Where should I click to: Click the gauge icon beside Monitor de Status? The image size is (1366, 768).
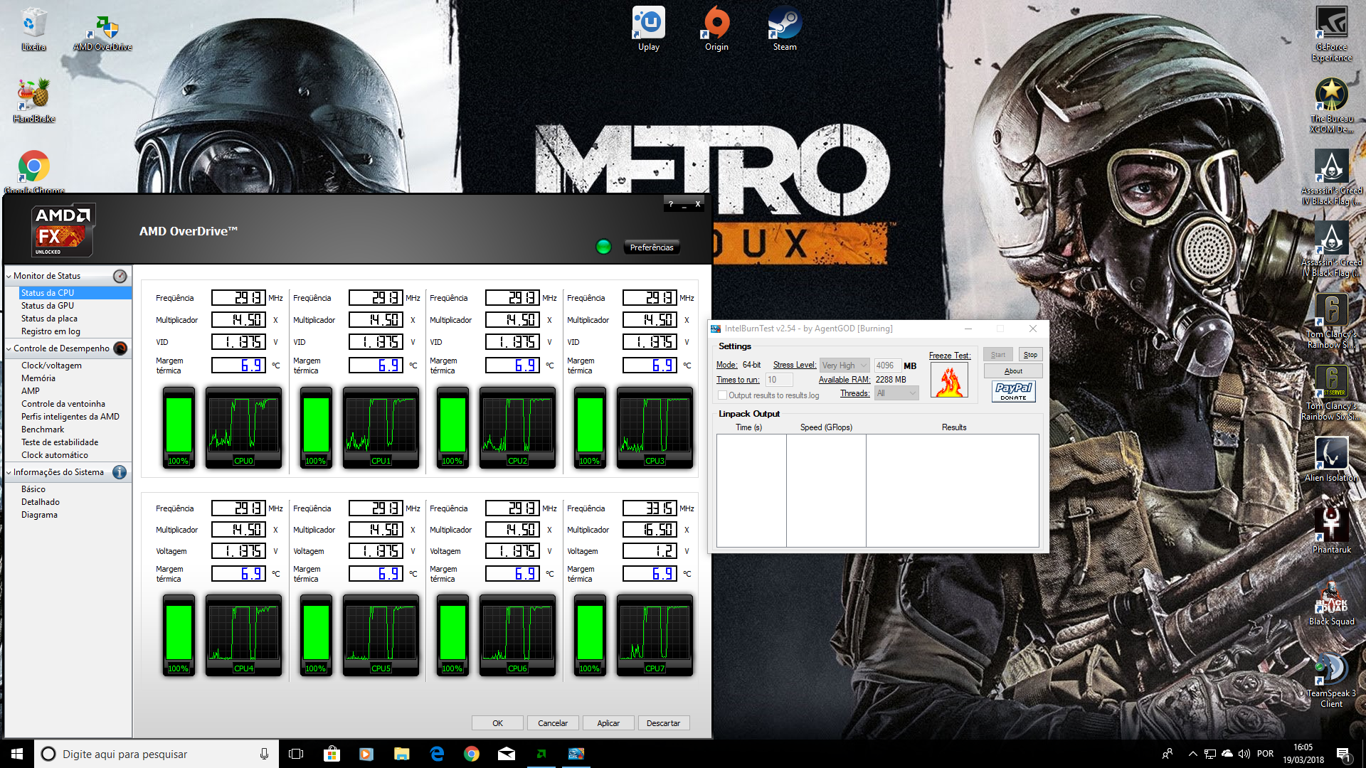[x=120, y=276]
